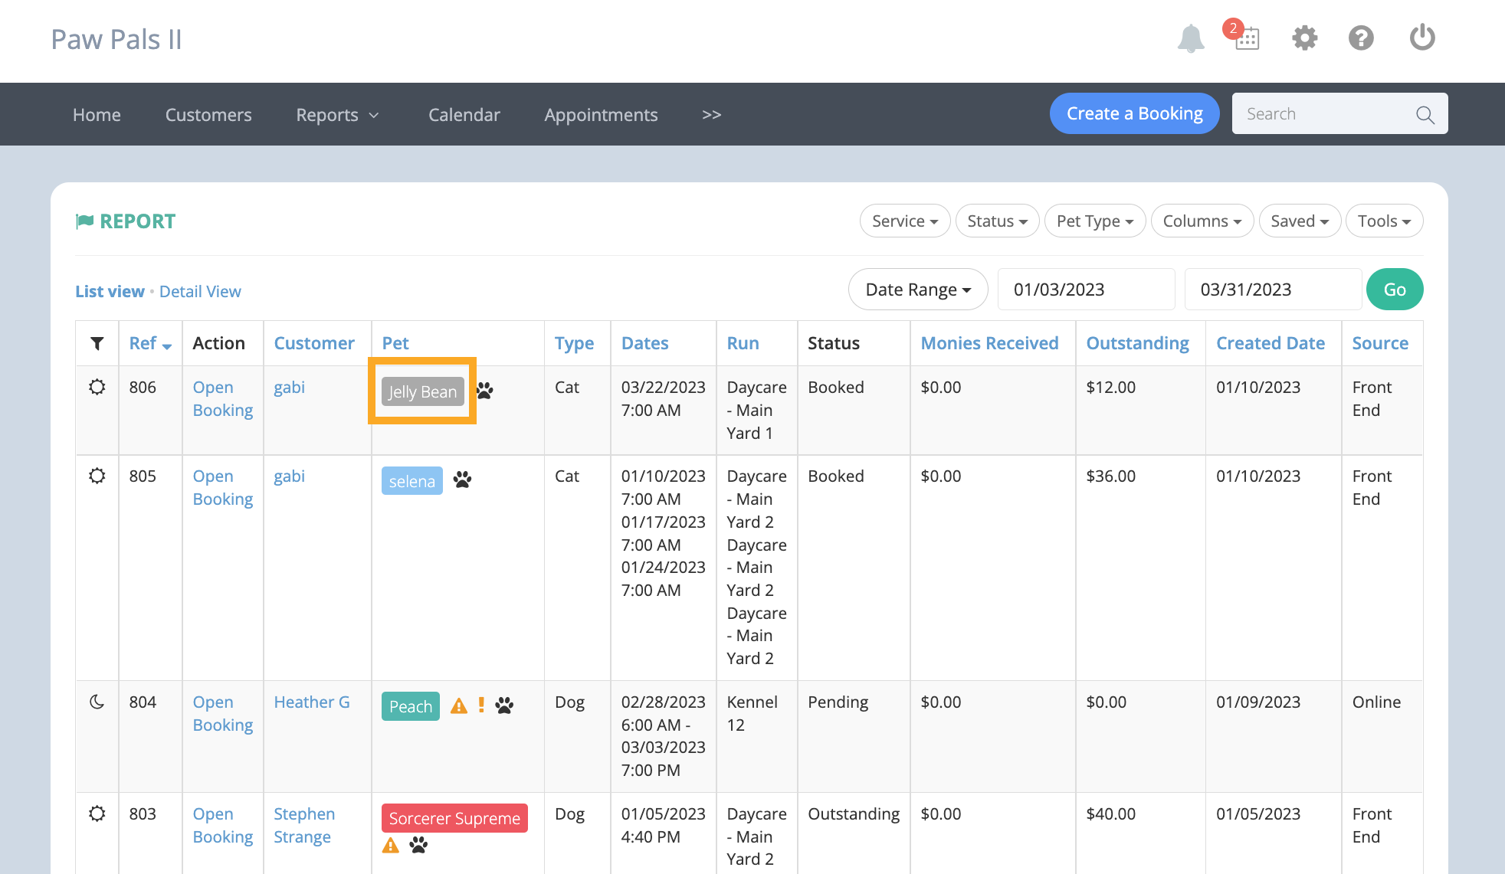Switch to List view
1505x874 pixels.
click(110, 291)
